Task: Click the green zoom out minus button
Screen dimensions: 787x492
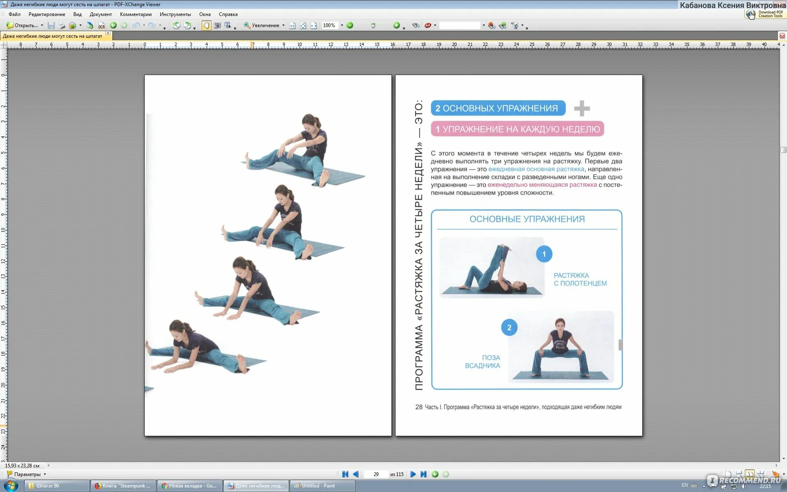Action: (x=350, y=25)
